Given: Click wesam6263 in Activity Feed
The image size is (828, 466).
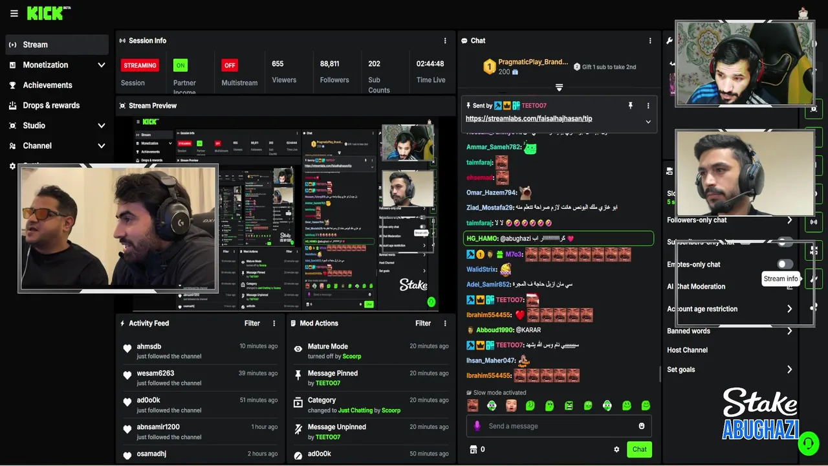Looking at the screenshot, I should [x=155, y=373].
